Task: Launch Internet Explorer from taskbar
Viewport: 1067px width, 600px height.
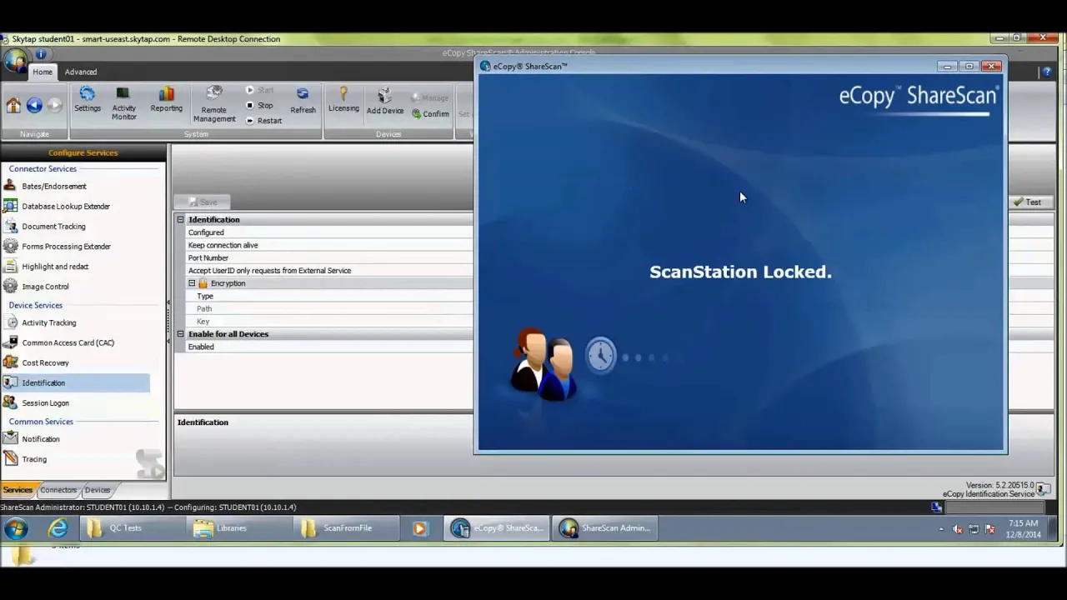Action: click(x=58, y=528)
